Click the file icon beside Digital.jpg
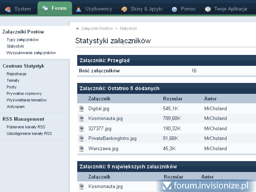Viewport: 256px width, 192px height. (82, 108)
